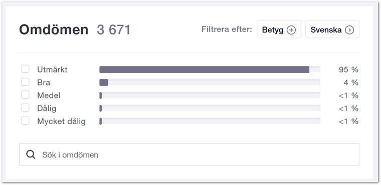Click the 3 671 review count
381x185 pixels.
[x=114, y=30]
